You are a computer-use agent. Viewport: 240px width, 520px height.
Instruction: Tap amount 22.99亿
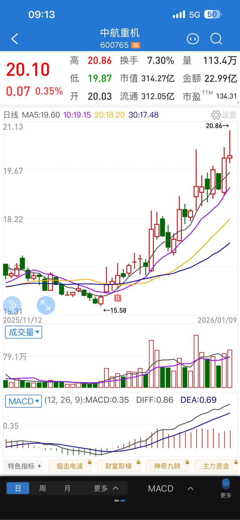(x=221, y=78)
